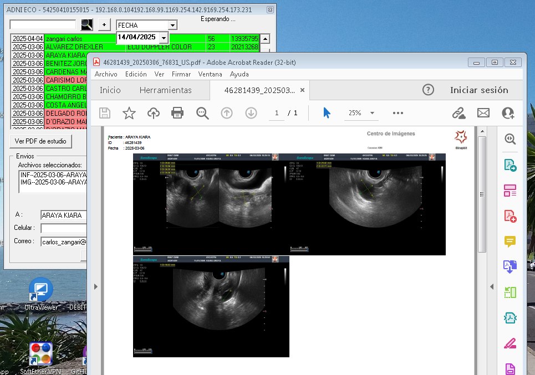Open the 14/04/2025 date picker dropdown

pyautogui.click(x=163, y=38)
